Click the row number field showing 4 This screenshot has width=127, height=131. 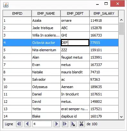tap(42, 124)
